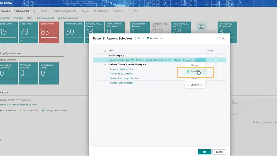
Task: Toggle Vendor Open Ledger Entries checkbox
Action: [x=216, y=78]
